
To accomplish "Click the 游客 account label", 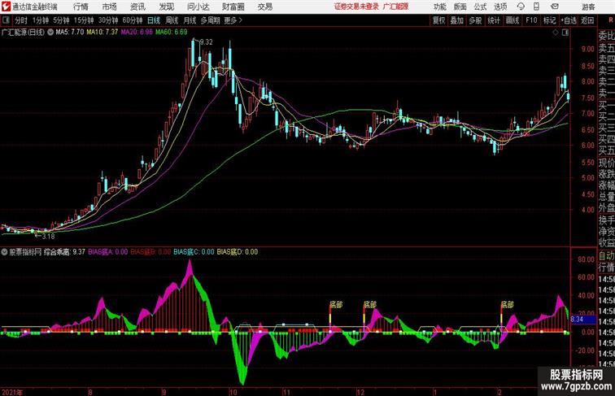I will (588, 7).
